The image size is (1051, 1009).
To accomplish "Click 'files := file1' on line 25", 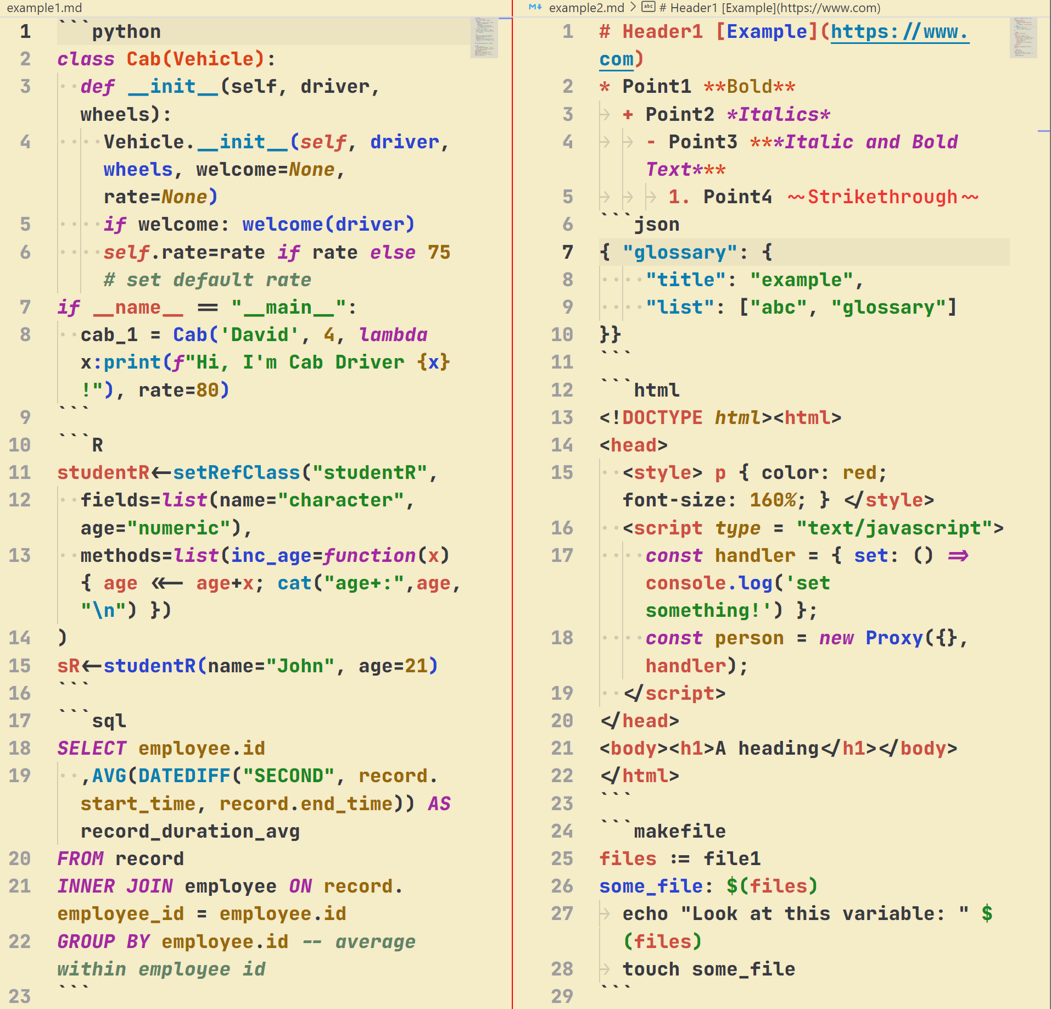I will 680,859.
